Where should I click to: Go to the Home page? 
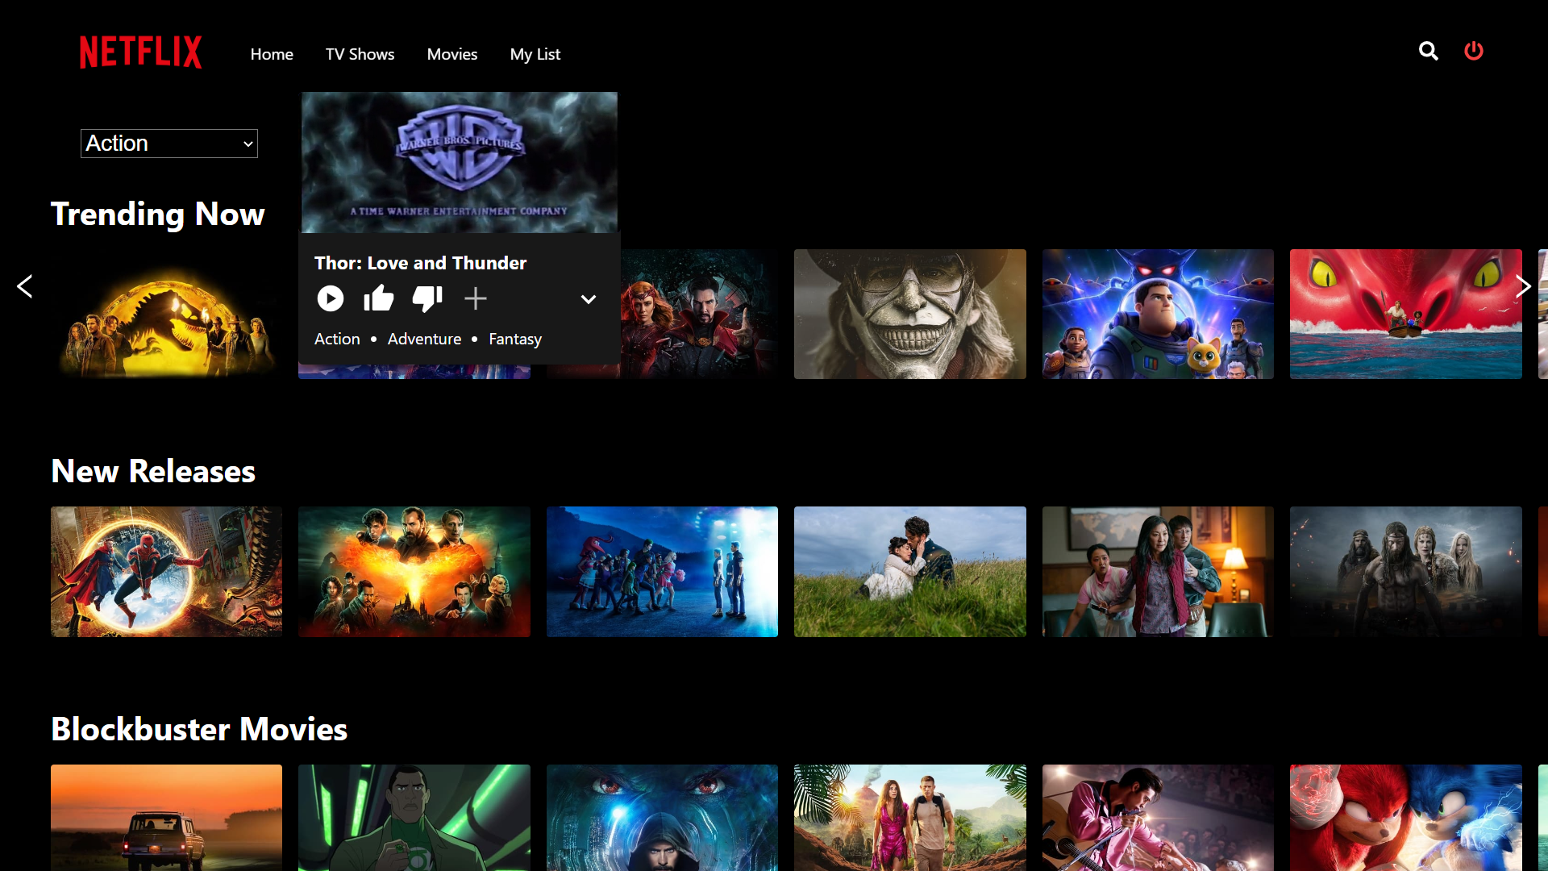tap(271, 53)
